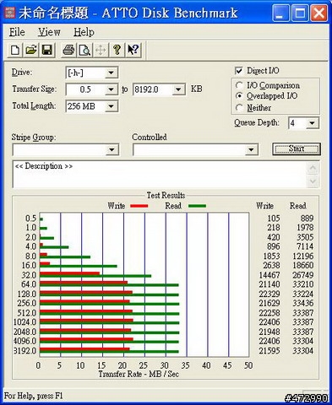Open the Queue Depth dropdown
The image size is (332, 405).
point(312,123)
